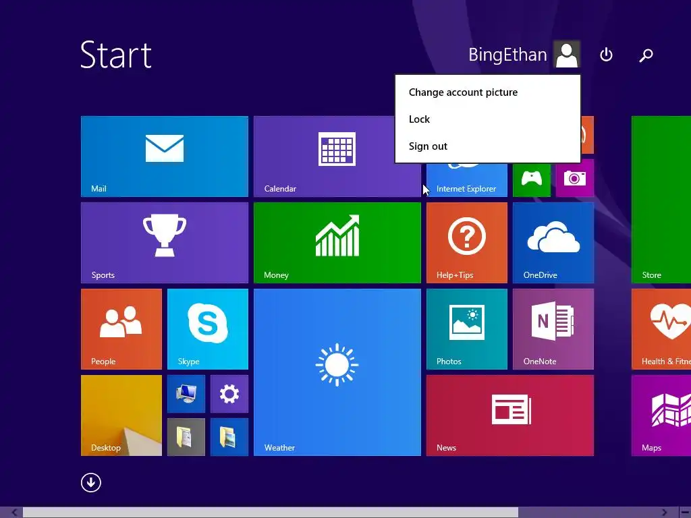
Task: Open the Camera tile
Action: 575,178
